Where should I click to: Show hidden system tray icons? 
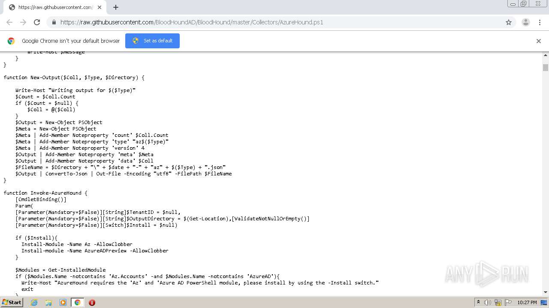point(478,302)
